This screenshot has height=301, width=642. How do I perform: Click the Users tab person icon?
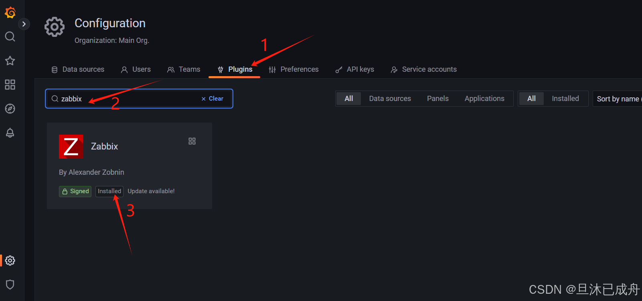124,70
